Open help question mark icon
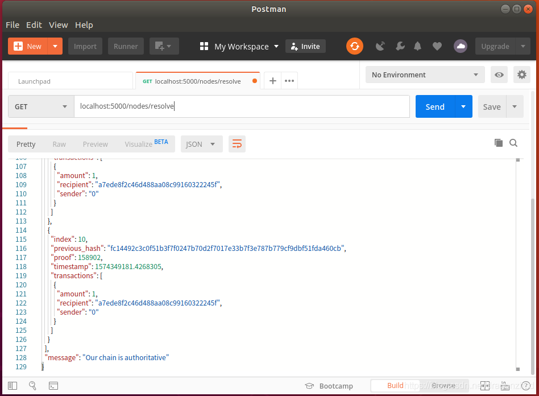Viewport: 539px width, 396px height. pyautogui.click(x=525, y=386)
